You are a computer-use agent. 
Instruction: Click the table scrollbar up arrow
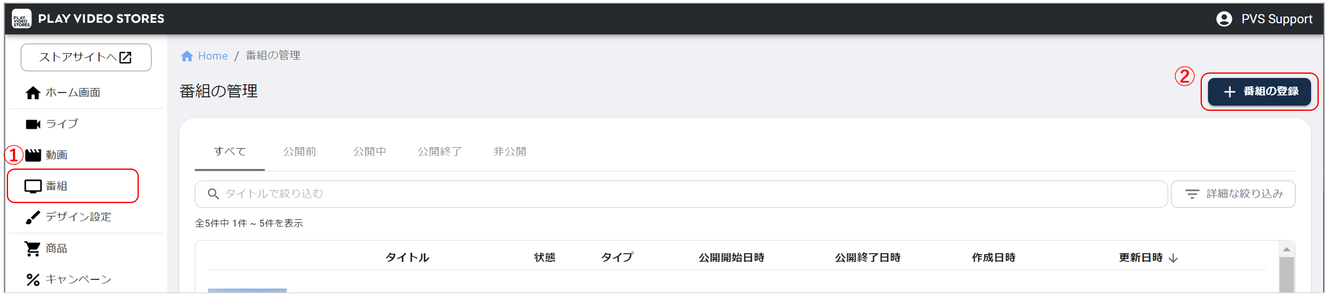click(x=1286, y=249)
